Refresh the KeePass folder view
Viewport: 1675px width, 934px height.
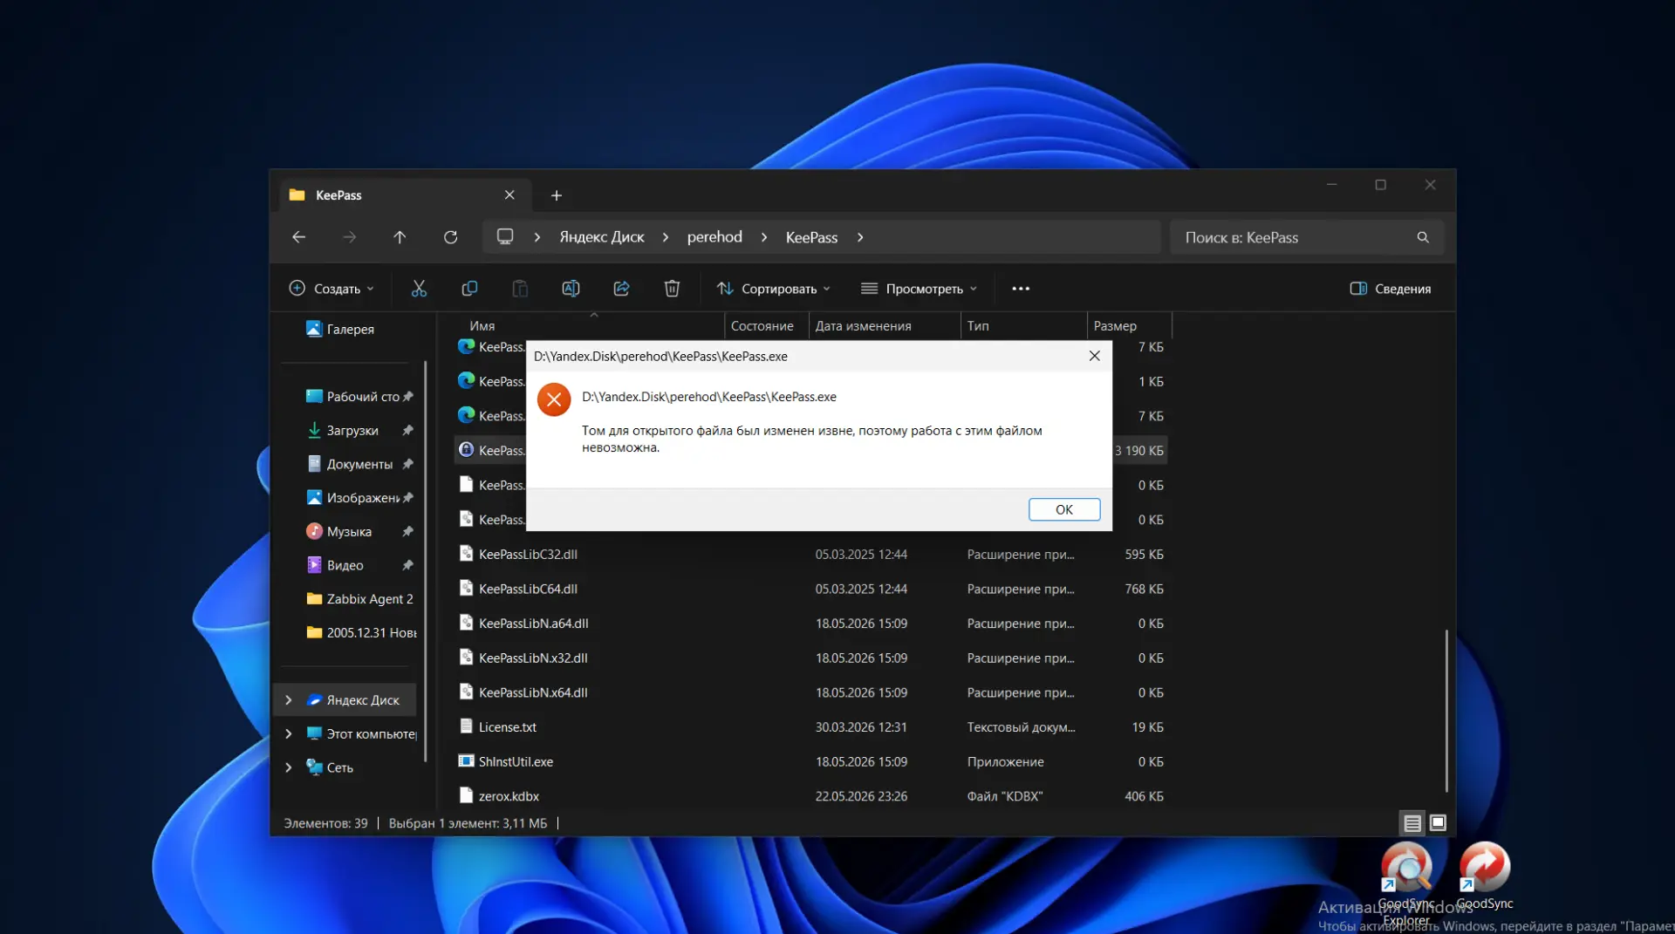(450, 237)
